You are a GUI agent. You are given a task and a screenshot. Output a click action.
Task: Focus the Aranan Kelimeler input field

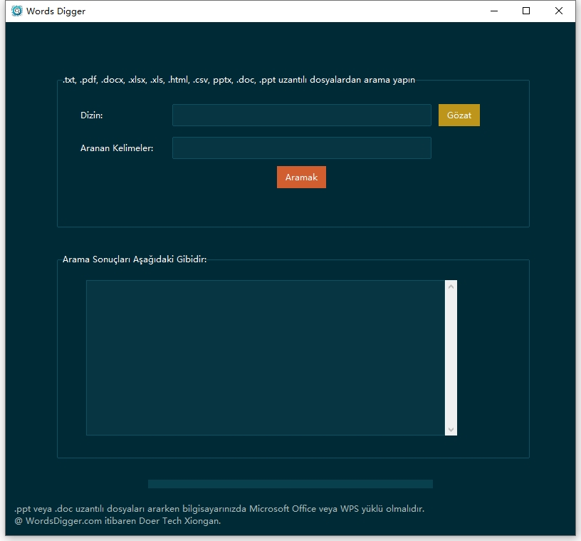(301, 148)
